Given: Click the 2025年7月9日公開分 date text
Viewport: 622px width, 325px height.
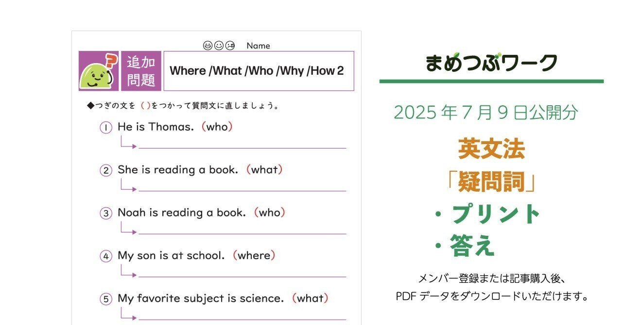Looking at the screenshot, I should point(486,113).
